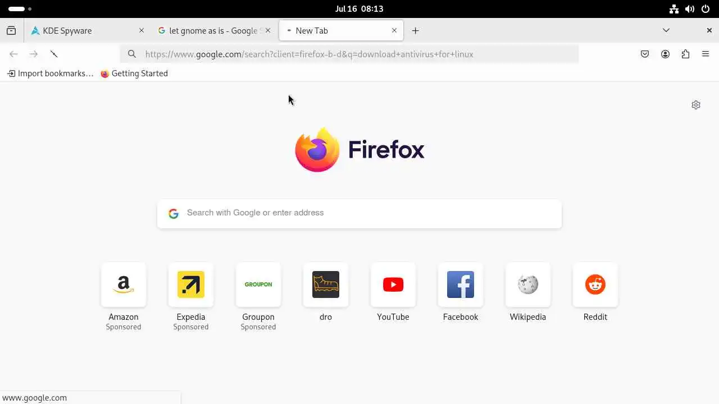Close the Firefox window
This screenshot has height=404, width=719.
(x=709, y=30)
